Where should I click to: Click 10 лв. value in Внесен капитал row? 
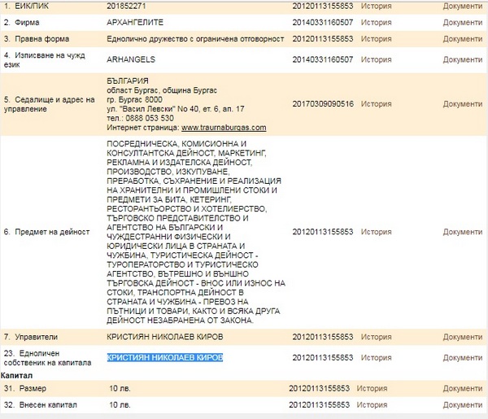(x=120, y=405)
